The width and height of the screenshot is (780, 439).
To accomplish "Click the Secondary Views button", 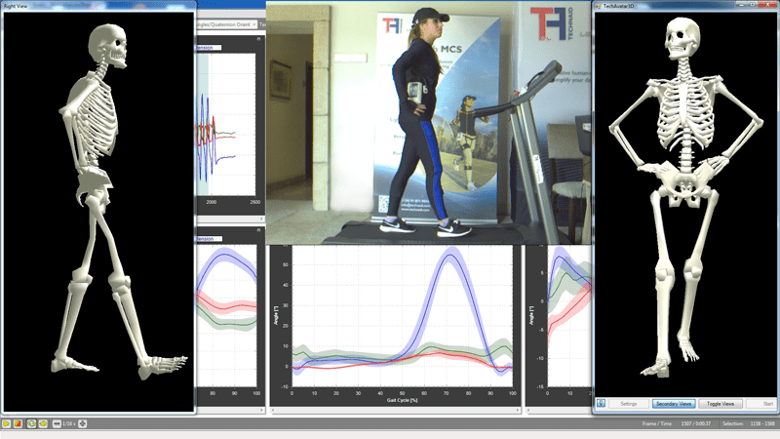I will point(674,403).
